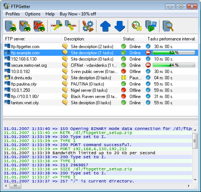Open program settings gears icon
The height and width of the screenshot is (192, 201).
(x=88, y=26)
